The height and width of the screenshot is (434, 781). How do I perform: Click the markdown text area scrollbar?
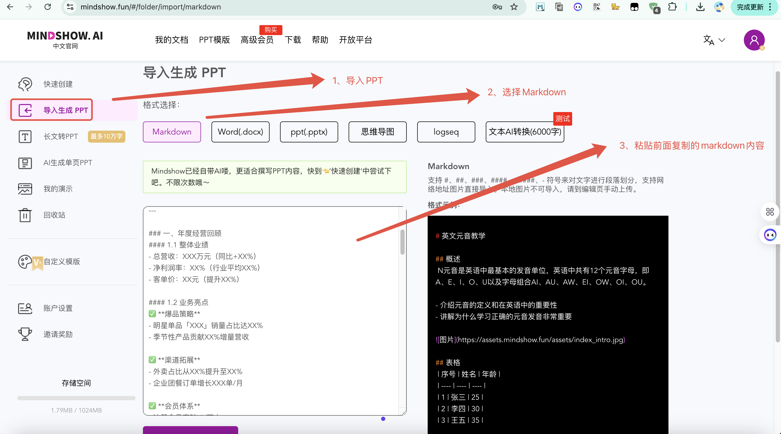tap(402, 242)
